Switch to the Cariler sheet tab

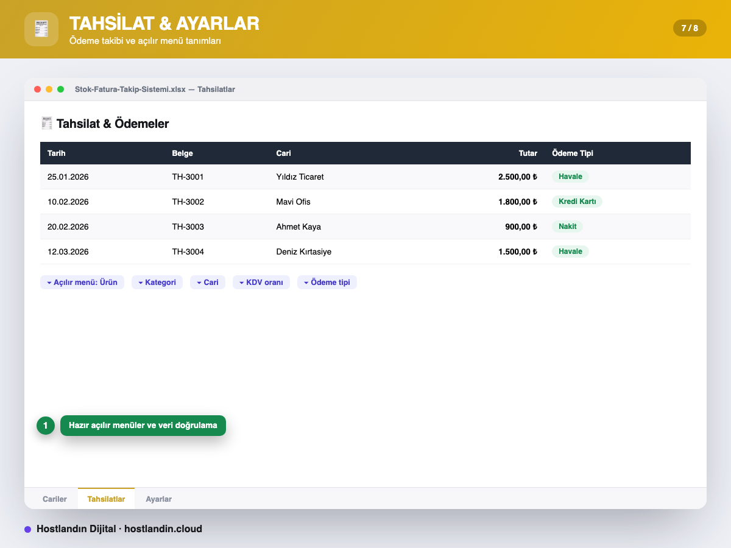click(x=55, y=499)
